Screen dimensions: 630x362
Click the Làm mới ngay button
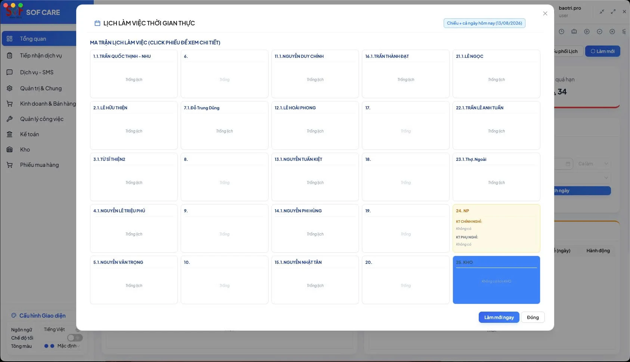coord(499,318)
